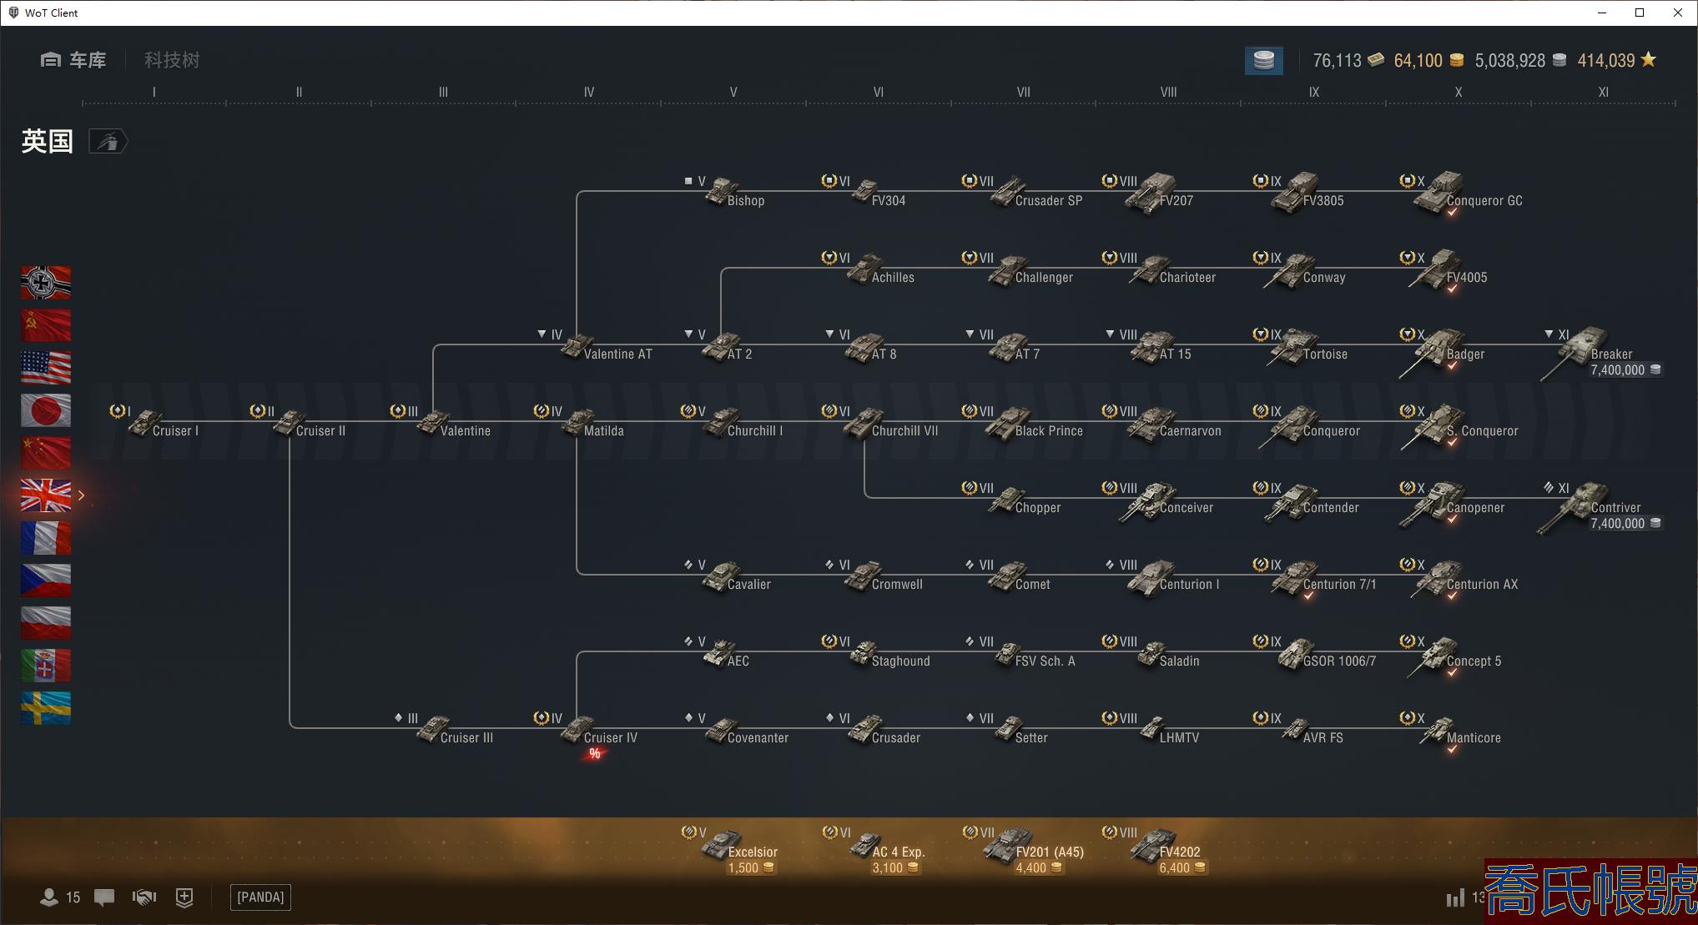Click the gold star free experience icon
Viewport: 1698px width, 925px height.
pos(1648,60)
